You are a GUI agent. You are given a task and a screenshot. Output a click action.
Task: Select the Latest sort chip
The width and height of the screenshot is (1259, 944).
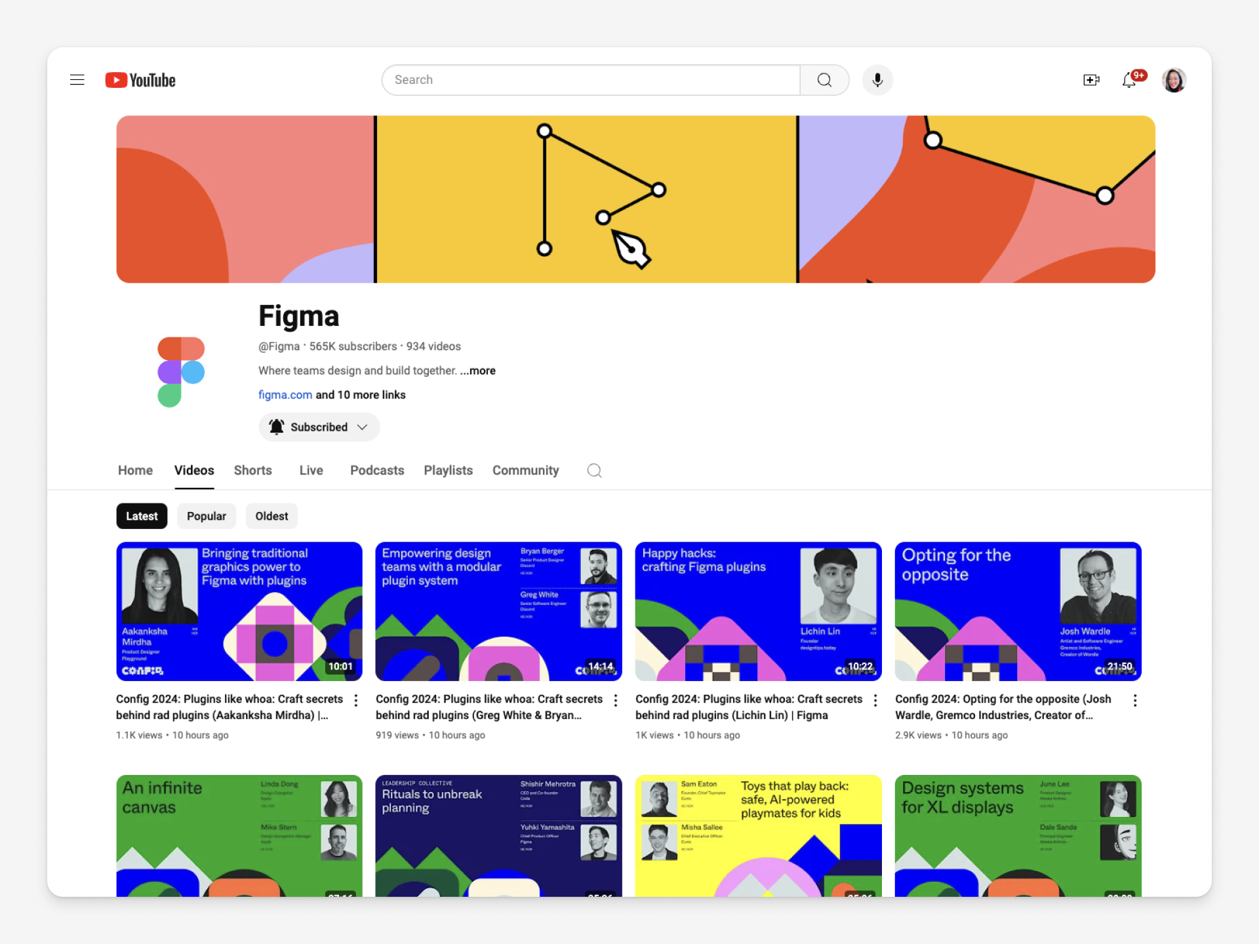coord(142,516)
